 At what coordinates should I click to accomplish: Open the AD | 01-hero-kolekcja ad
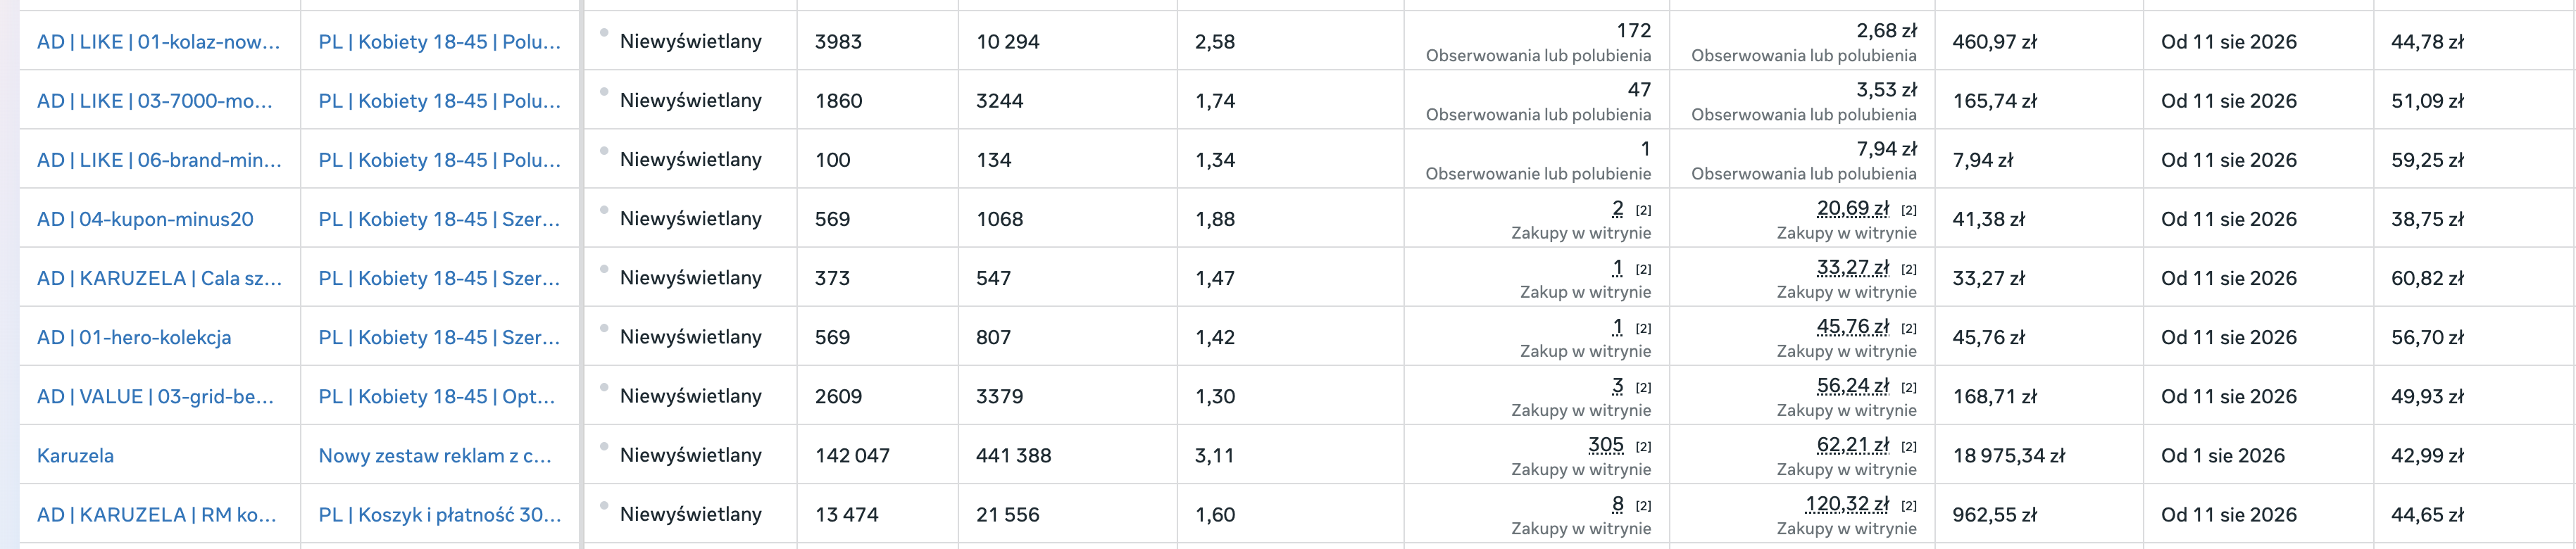(134, 337)
